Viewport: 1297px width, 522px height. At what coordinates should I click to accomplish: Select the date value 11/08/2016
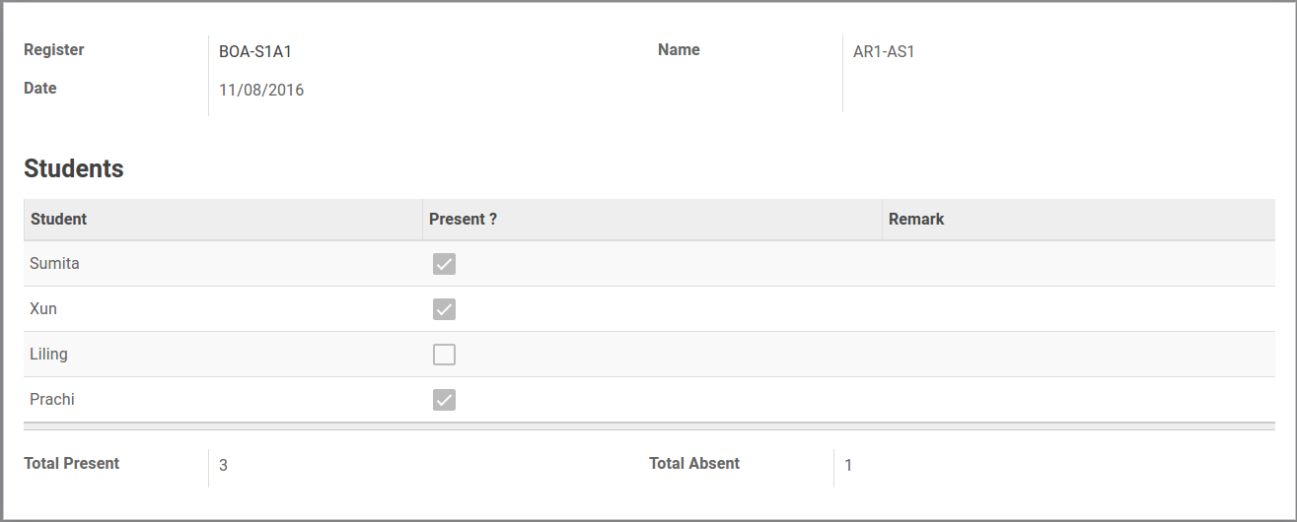(261, 91)
